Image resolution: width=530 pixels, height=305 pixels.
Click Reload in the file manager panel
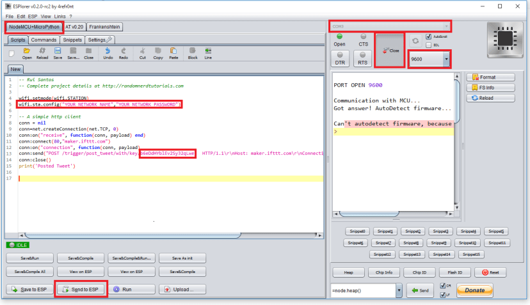(490, 98)
